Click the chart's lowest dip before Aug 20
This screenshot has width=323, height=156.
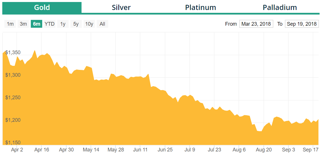(x=259, y=131)
